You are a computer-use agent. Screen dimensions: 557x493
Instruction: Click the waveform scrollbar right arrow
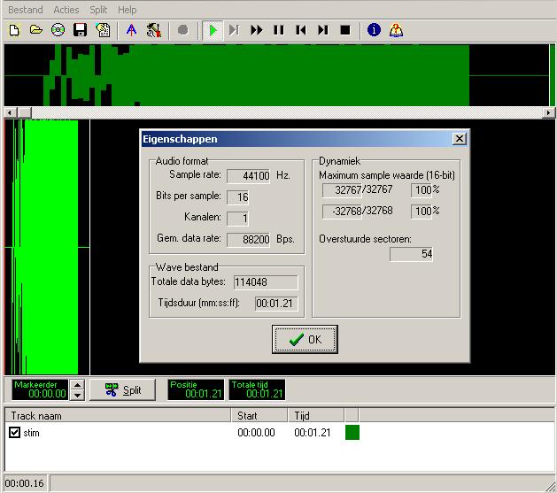(548, 113)
